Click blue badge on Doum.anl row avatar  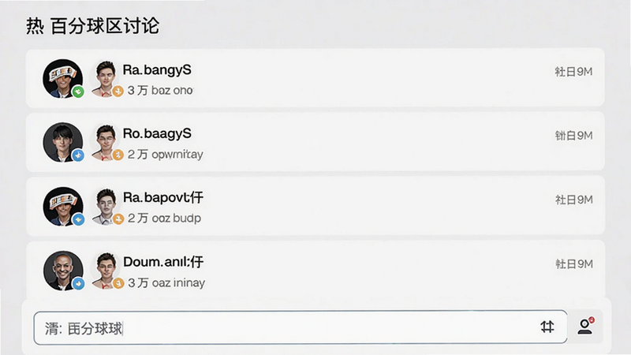coord(78,284)
